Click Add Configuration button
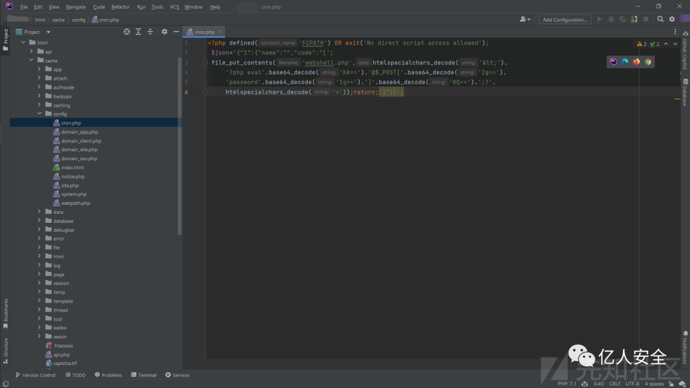 click(x=565, y=19)
